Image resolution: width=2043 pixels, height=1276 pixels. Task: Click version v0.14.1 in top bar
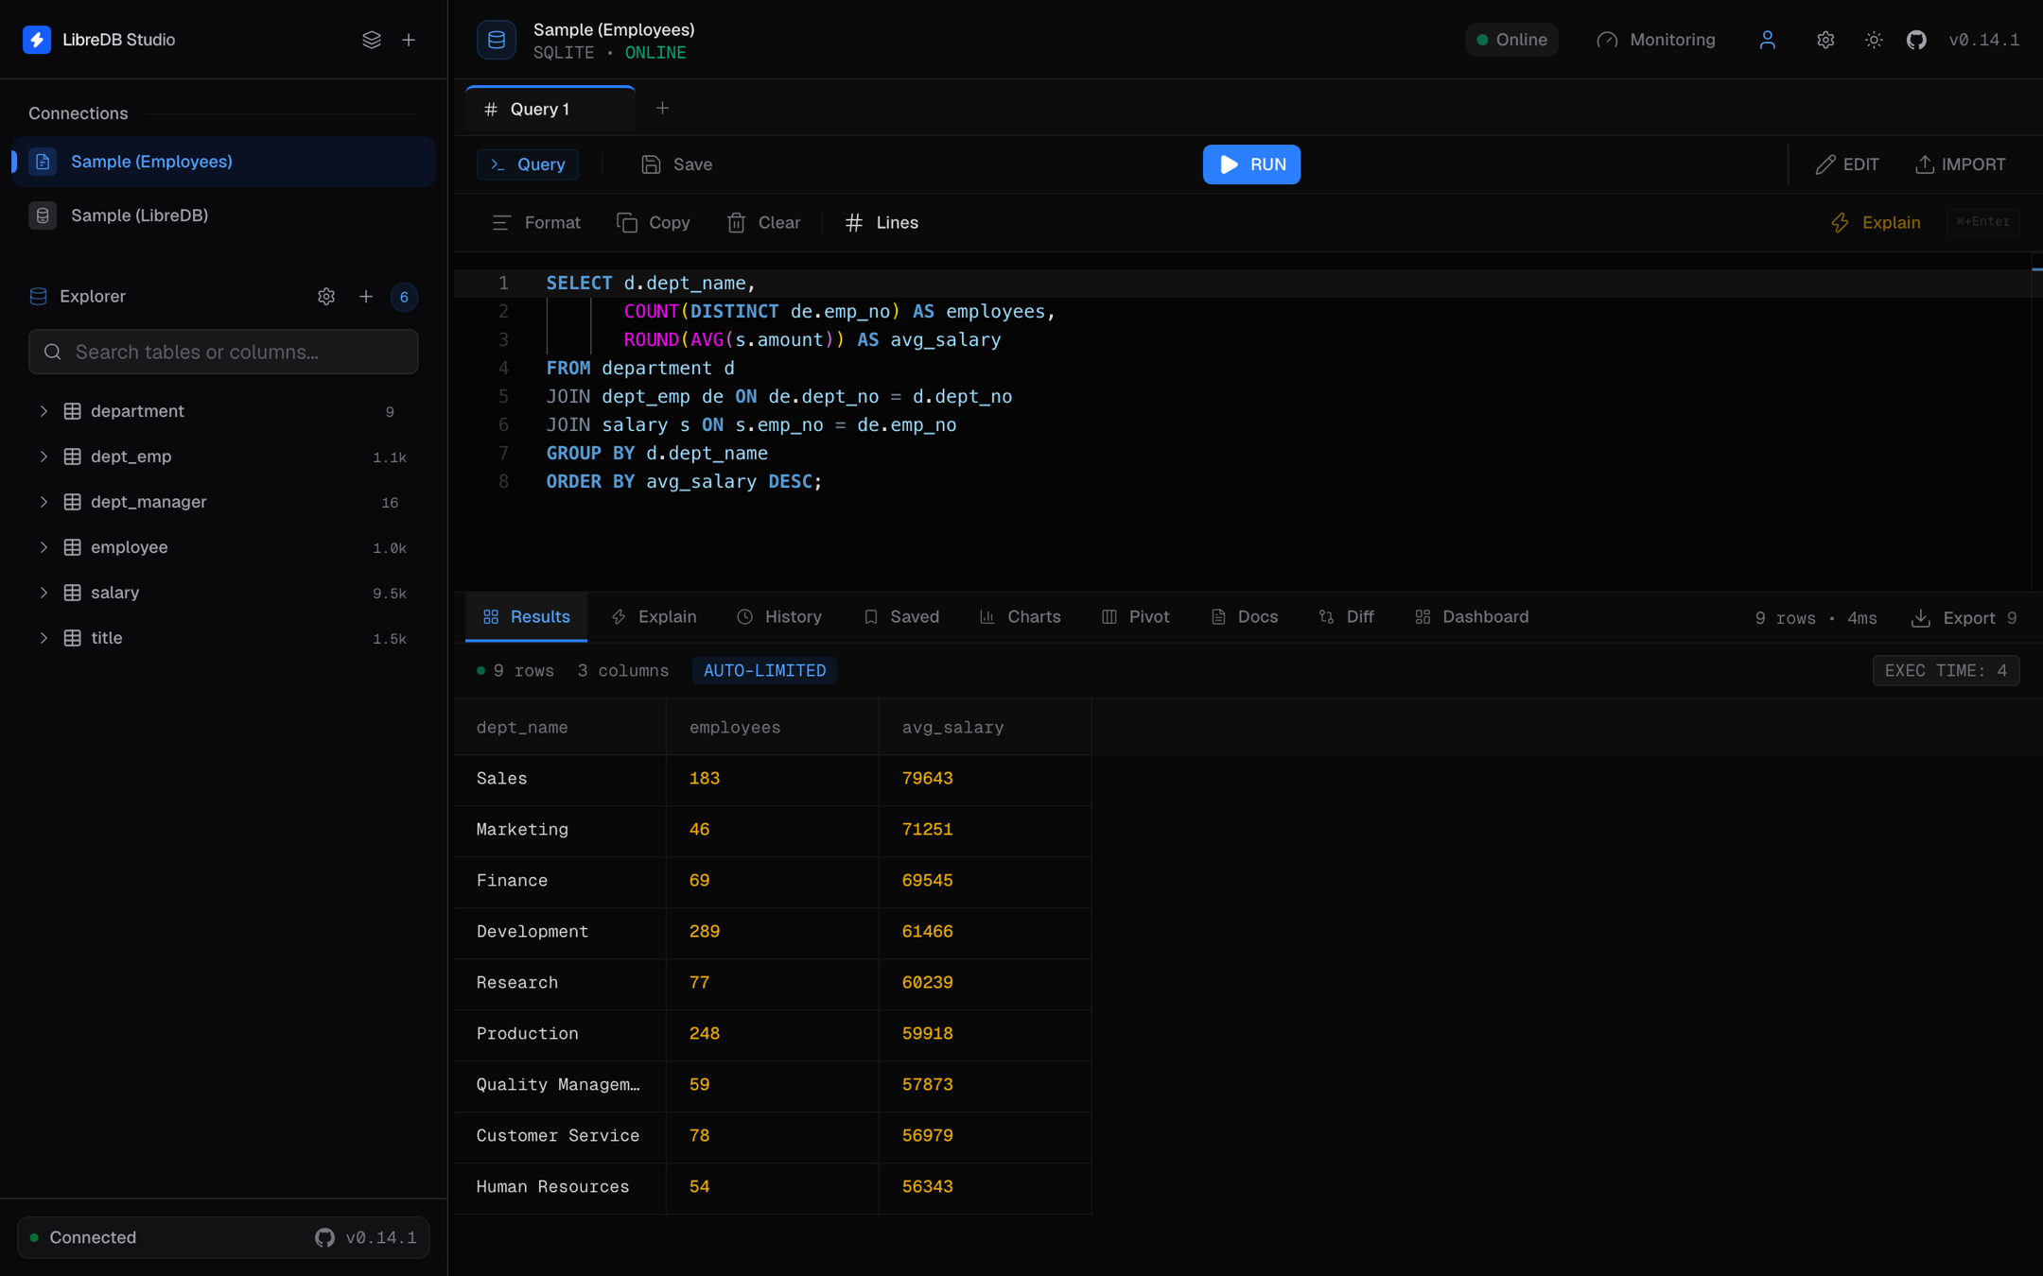coord(1983,40)
